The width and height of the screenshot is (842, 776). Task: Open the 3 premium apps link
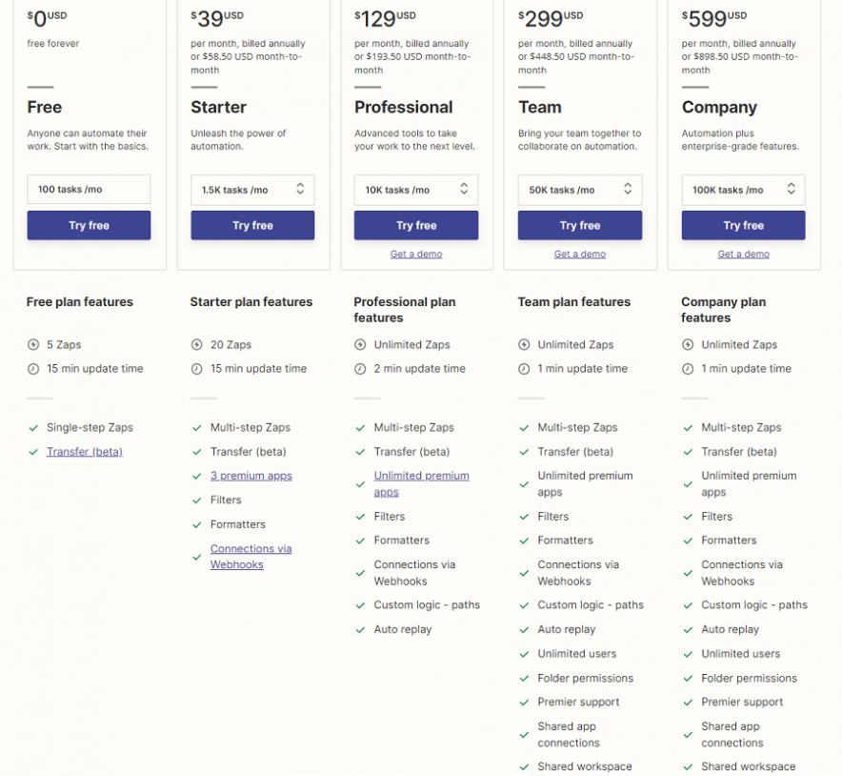pyautogui.click(x=251, y=476)
